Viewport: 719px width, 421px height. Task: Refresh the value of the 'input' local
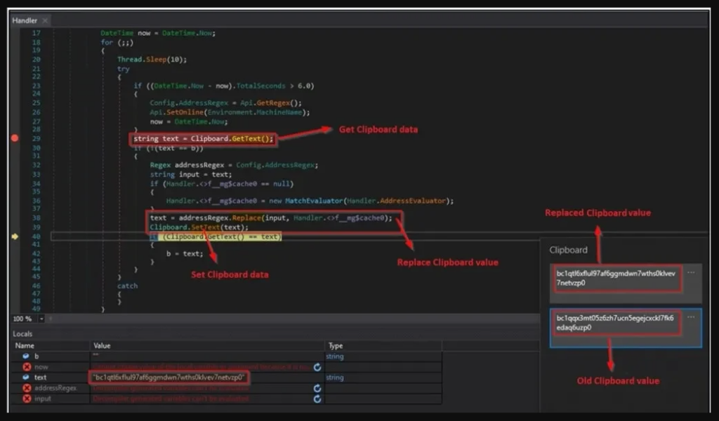pos(317,399)
